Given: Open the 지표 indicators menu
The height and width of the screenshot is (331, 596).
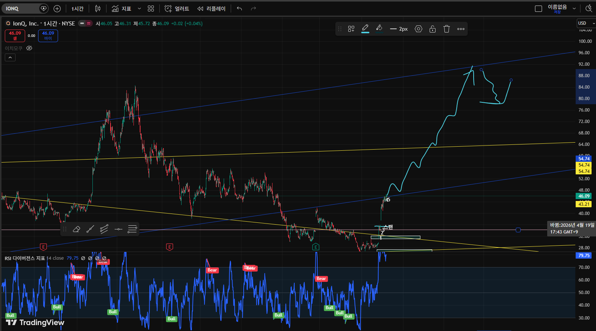Looking at the screenshot, I should coord(122,8).
